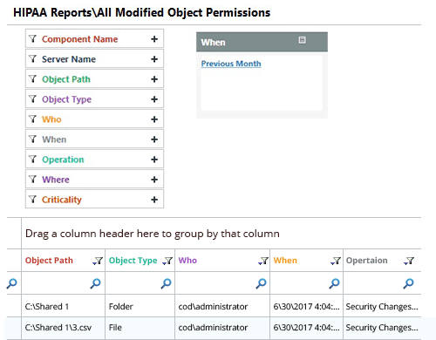The height and width of the screenshot is (340, 436).
Task: Click the Who column header label
Action: [x=187, y=261]
